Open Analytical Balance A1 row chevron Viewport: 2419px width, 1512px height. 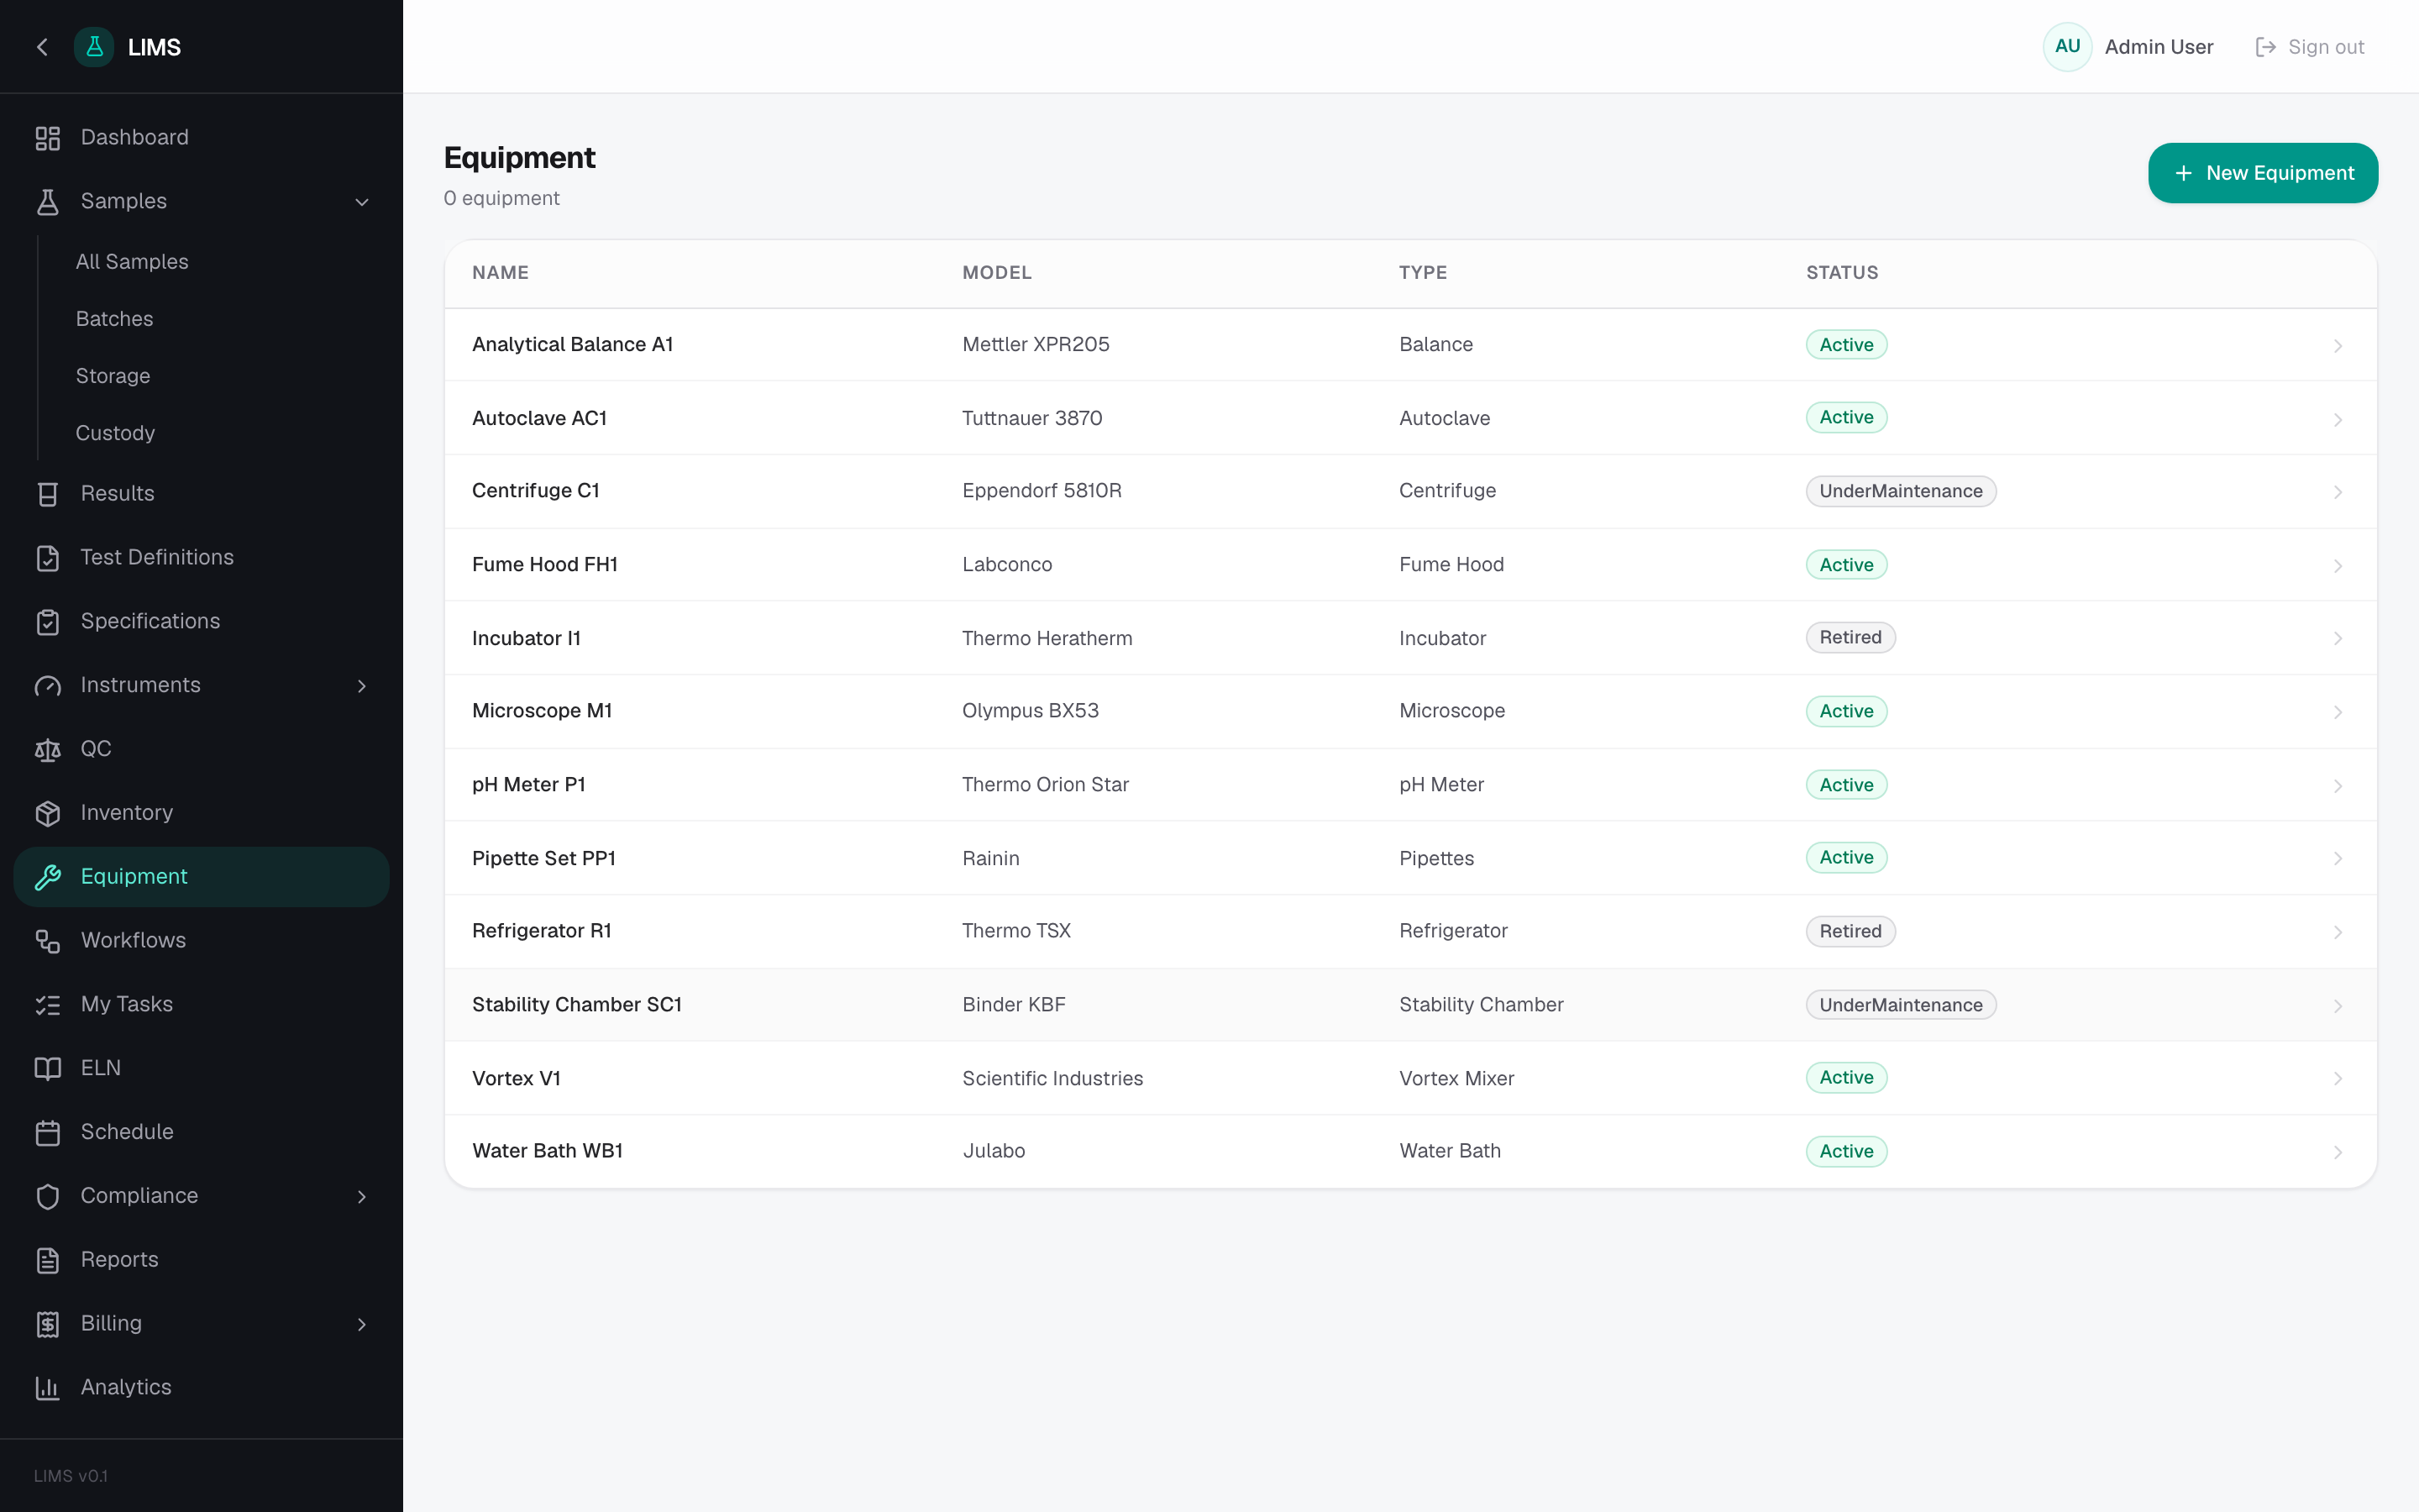point(2338,346)
